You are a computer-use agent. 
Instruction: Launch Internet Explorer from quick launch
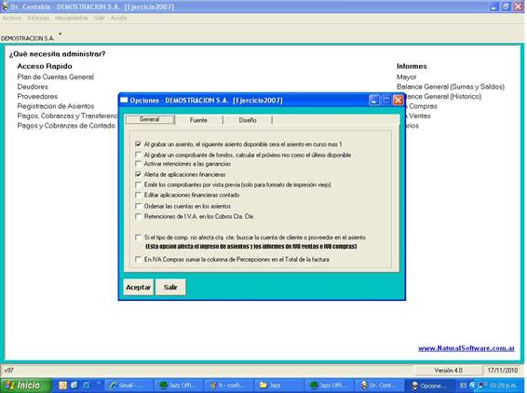(x=86, y=386)
